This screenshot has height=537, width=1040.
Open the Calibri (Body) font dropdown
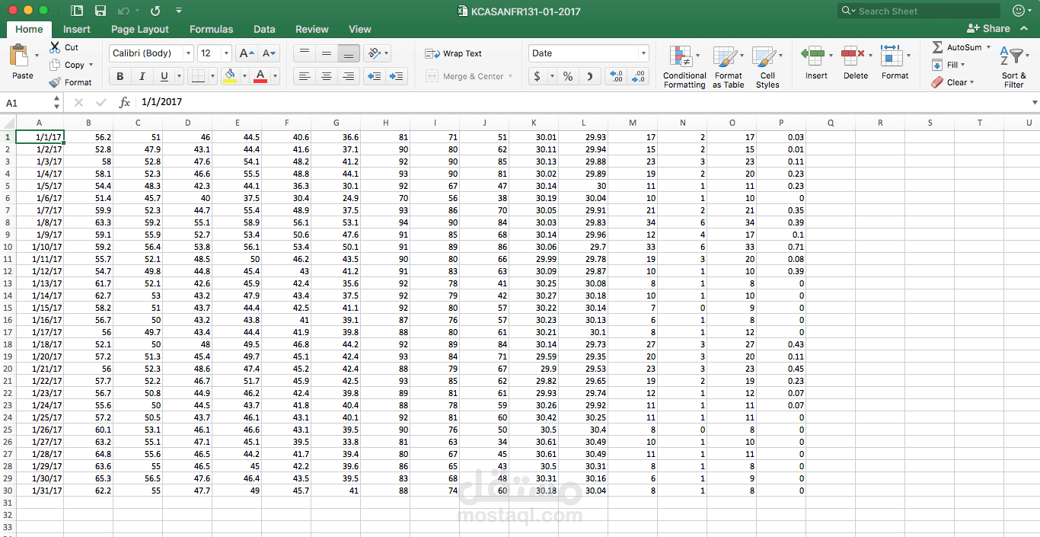click(x=188, y=53)
